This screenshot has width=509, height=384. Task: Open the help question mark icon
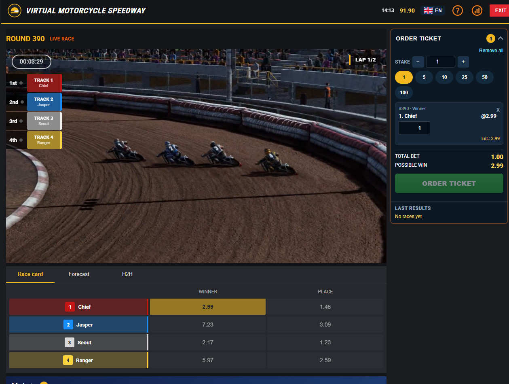click(457, 11)
